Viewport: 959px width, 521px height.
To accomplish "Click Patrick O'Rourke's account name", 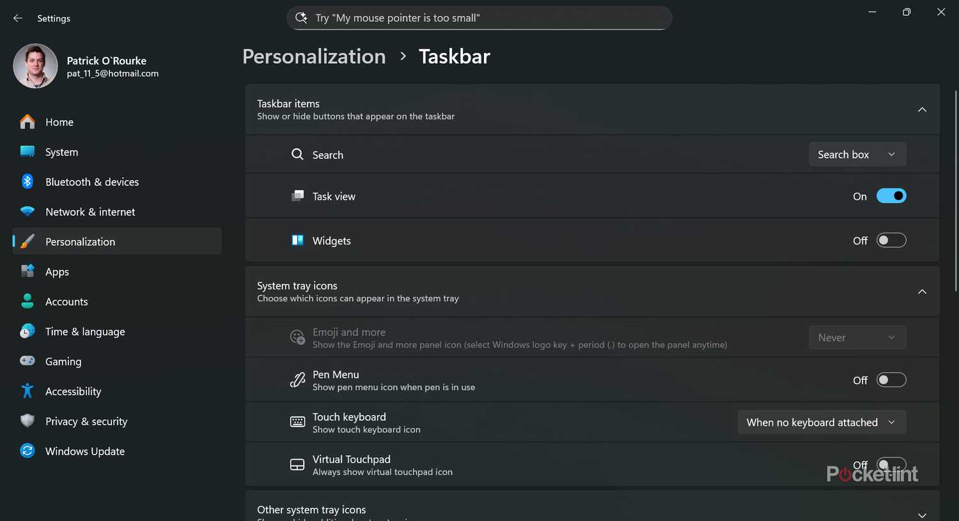I will tap(106, 61).
